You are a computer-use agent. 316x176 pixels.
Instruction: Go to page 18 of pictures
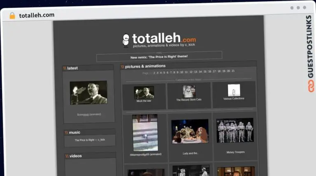[x=219, y=71]
